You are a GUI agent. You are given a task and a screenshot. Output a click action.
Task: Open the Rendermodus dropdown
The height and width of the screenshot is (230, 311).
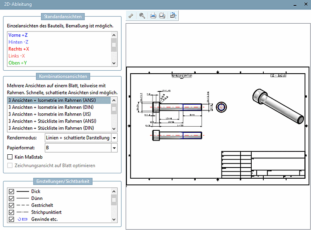[x=114, y=138]
